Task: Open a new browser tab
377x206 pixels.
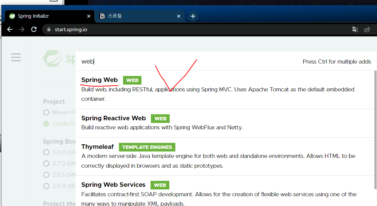Action: point(193,16)
